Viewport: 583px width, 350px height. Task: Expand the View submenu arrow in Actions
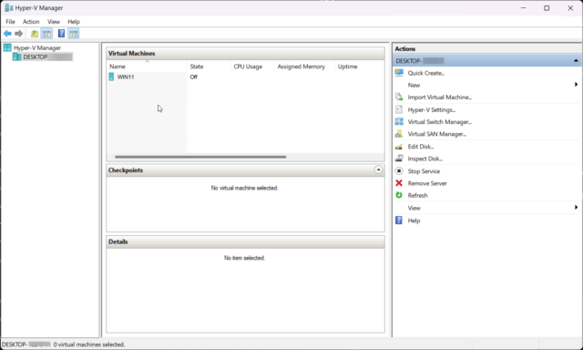coord(576,208)
